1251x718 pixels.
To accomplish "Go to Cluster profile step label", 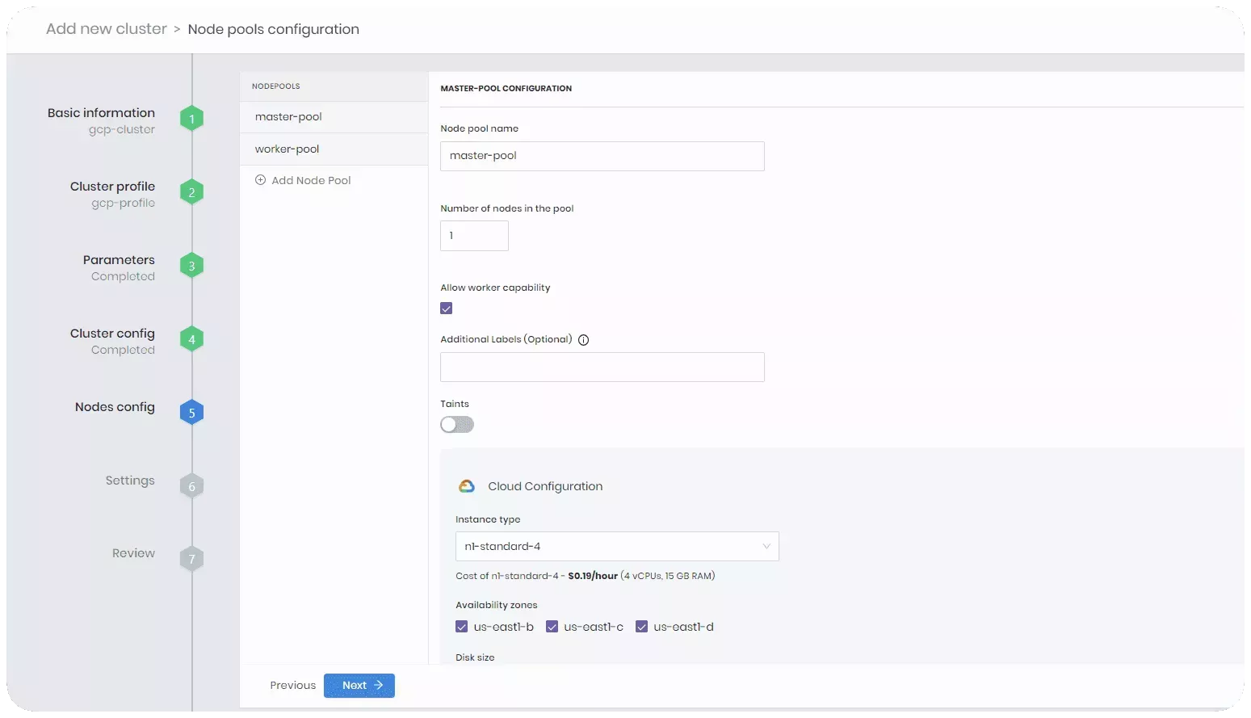I will click(x=112, y=187).
